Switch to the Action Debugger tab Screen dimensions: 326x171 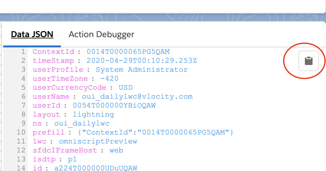click(102, 35)
